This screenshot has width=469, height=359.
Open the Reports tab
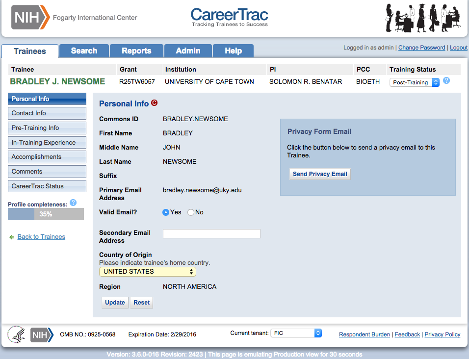tap(136, 51)
